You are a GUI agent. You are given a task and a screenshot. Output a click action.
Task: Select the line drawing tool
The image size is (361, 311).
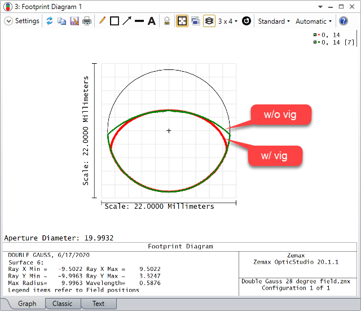[x=139, y=21]
